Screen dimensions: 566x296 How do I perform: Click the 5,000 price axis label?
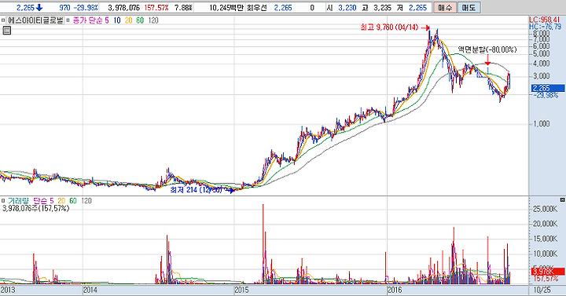tap(542, 53)
